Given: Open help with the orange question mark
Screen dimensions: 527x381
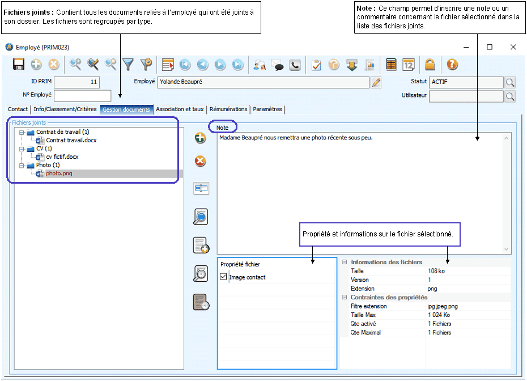Looking at the screenshot, I should (x=452, y=65).
